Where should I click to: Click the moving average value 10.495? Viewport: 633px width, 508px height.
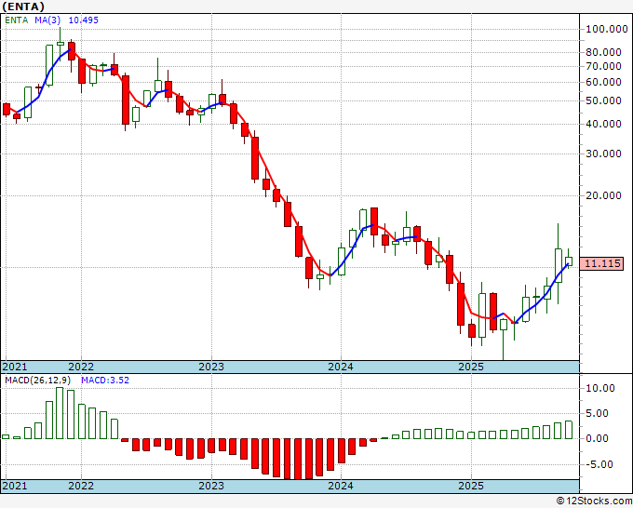tap(83, 20)
